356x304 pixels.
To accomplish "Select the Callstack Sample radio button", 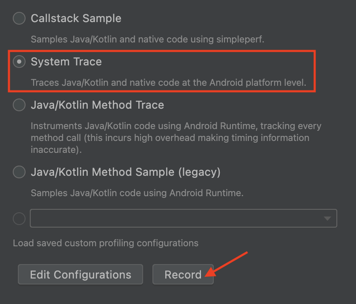I will tap(19, 18).
